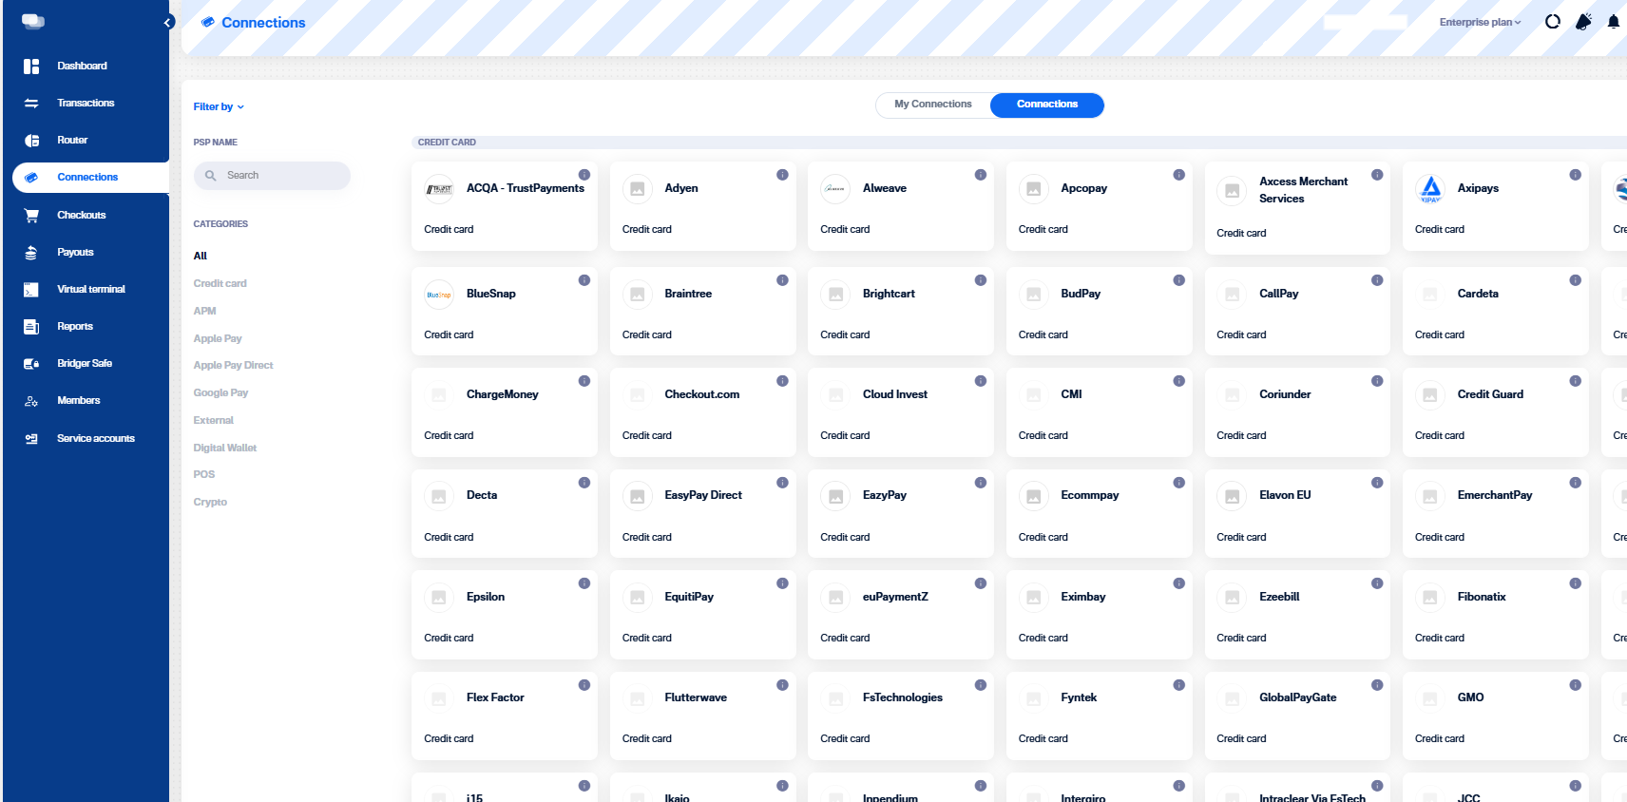Screen dimensions: 1627x802
Task: Filter by Apple Pay category
Action: [x=218, y=338]
